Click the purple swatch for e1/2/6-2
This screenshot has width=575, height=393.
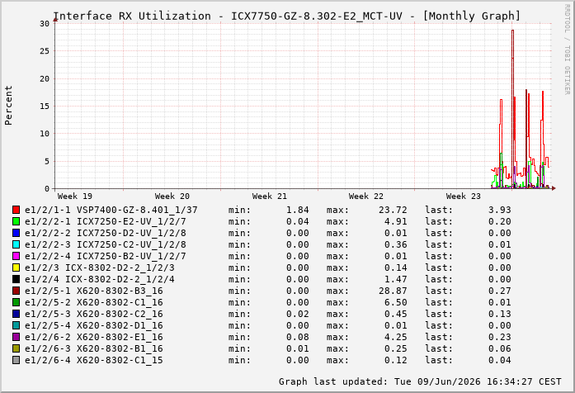[16, 337]
